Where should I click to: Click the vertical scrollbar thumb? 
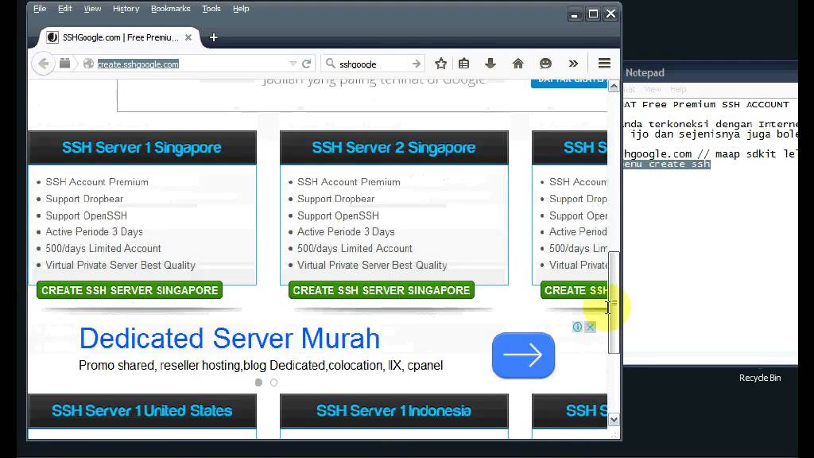click(614, 302)
